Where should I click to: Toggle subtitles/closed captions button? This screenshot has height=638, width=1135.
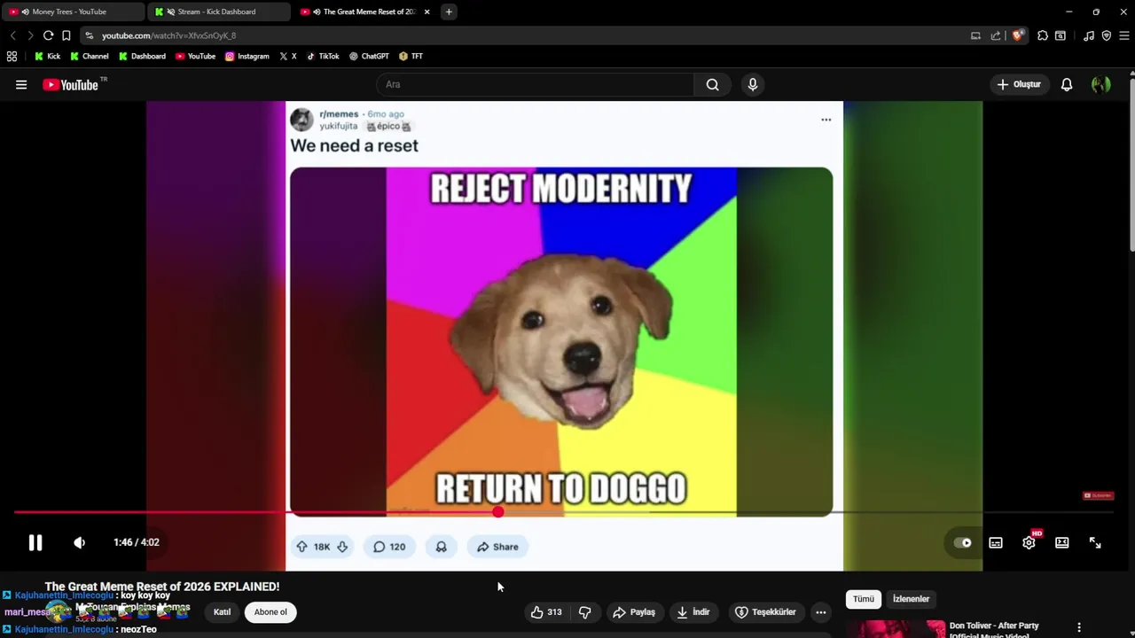point(996,542)
